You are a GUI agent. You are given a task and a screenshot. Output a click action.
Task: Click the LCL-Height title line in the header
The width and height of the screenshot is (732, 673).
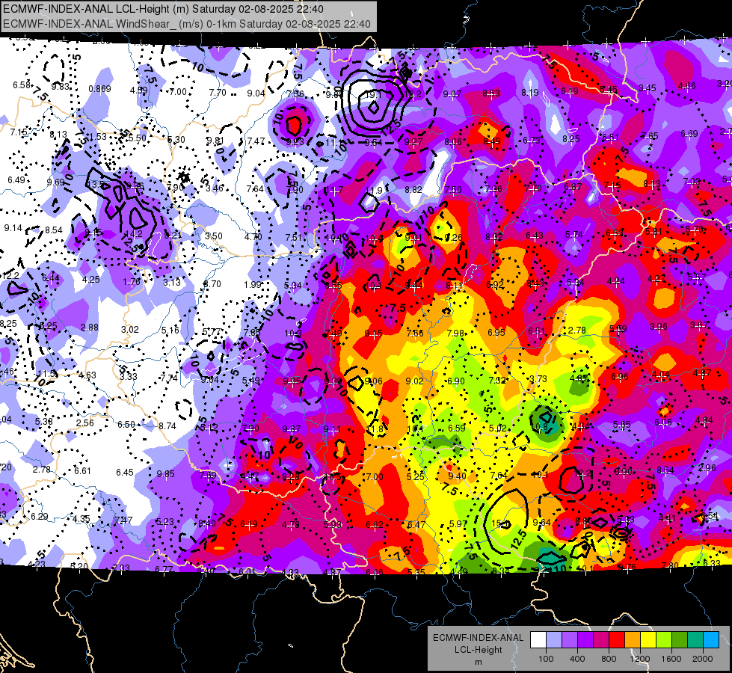coord(164,9)
